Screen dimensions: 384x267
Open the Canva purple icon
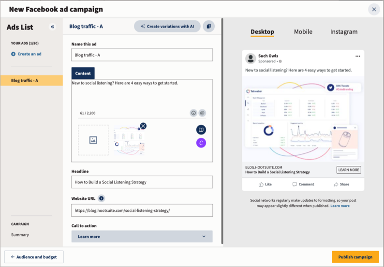(201, 143)
